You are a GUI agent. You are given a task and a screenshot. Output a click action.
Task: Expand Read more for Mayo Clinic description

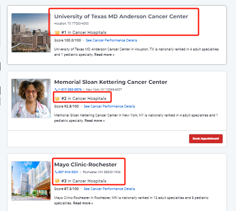pyautogui.click(x=83, y=203)
